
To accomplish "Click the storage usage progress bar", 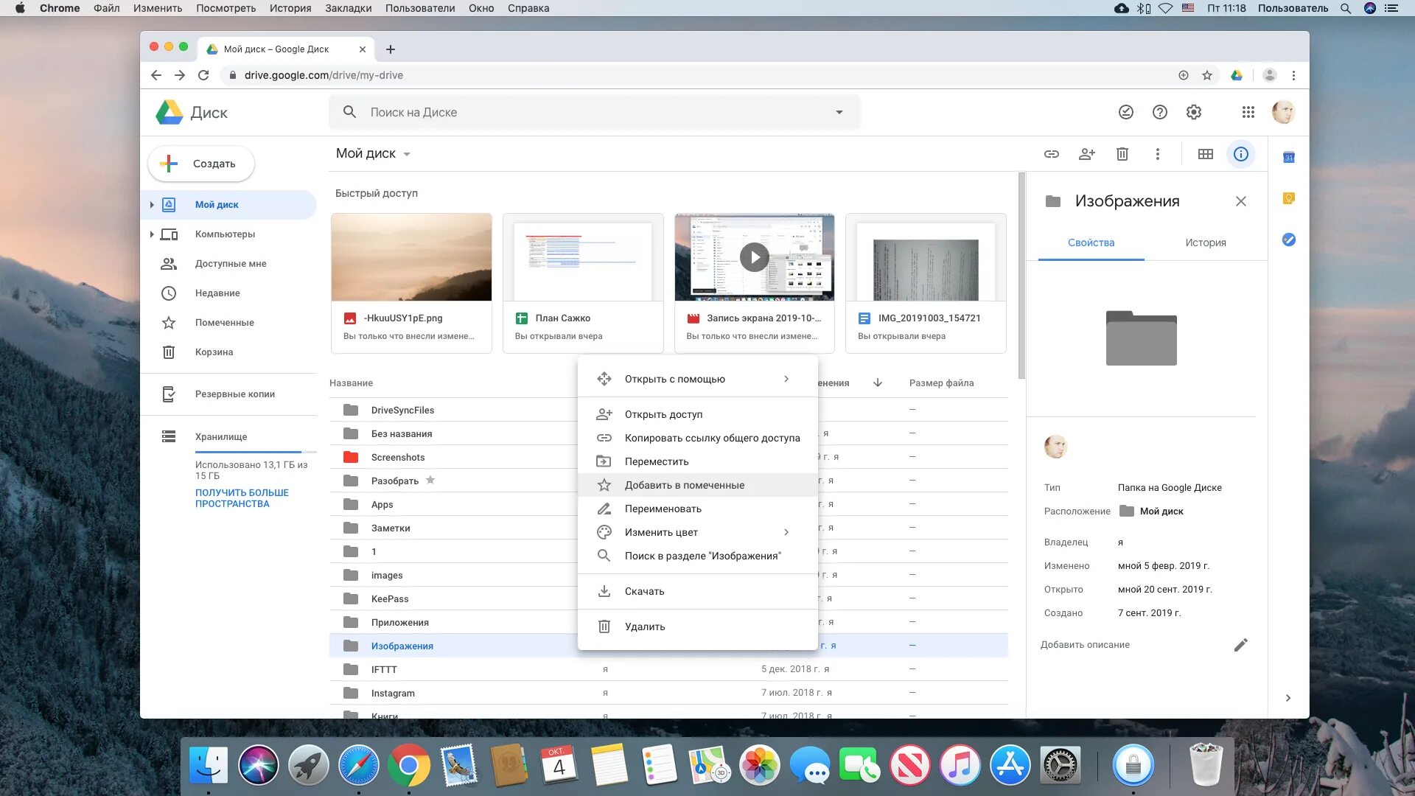I will (255, 451).
